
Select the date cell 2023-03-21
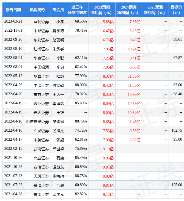[x=13, y=21]
